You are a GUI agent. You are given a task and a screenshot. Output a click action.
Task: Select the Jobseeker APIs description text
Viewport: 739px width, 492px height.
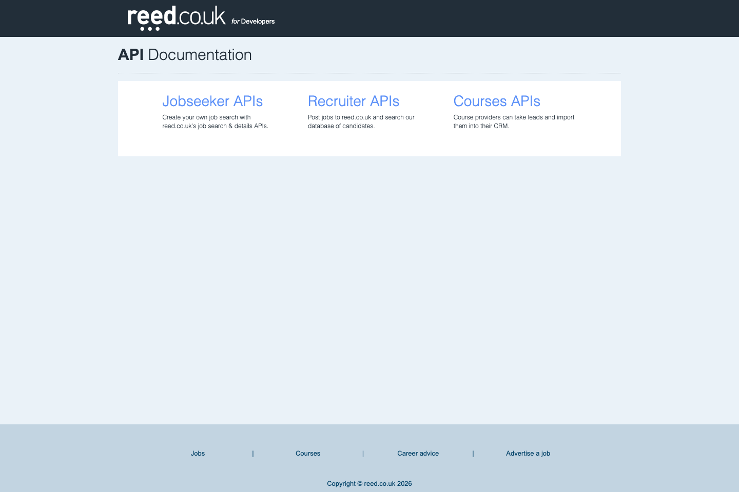215,121
